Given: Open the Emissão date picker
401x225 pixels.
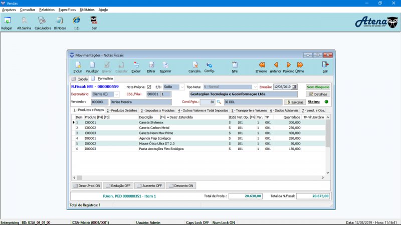Looking at the screenshot, I should click(294, 86).
